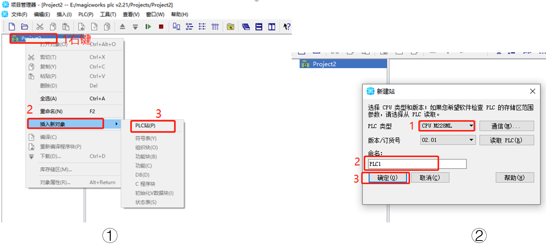The image size is (546, 247).
Task: Click the tile horizontally toolbar icon
Action: point(259,27)
